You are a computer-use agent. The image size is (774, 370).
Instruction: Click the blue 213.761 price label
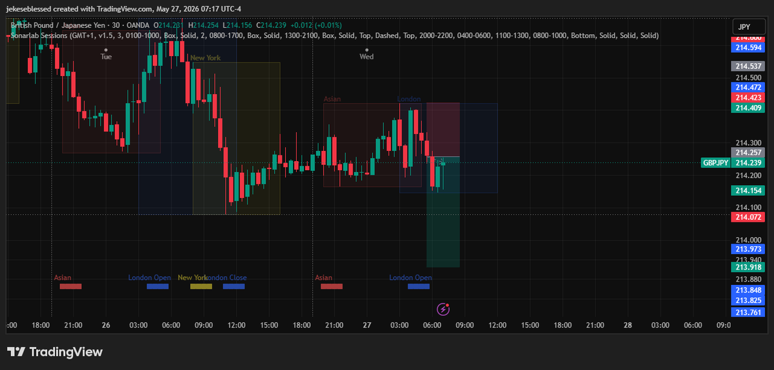748,312
